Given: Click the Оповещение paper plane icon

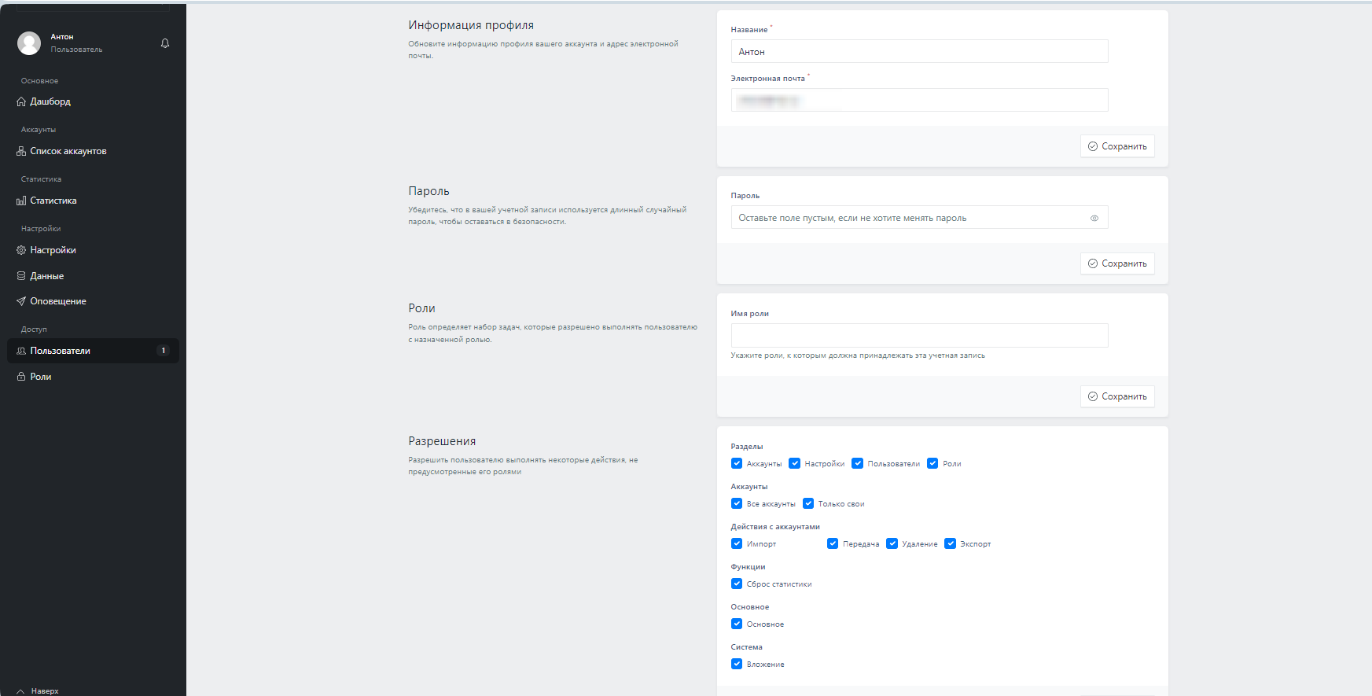Looking at the screenshot, I should pyautogui.click(x=21, y=301).
